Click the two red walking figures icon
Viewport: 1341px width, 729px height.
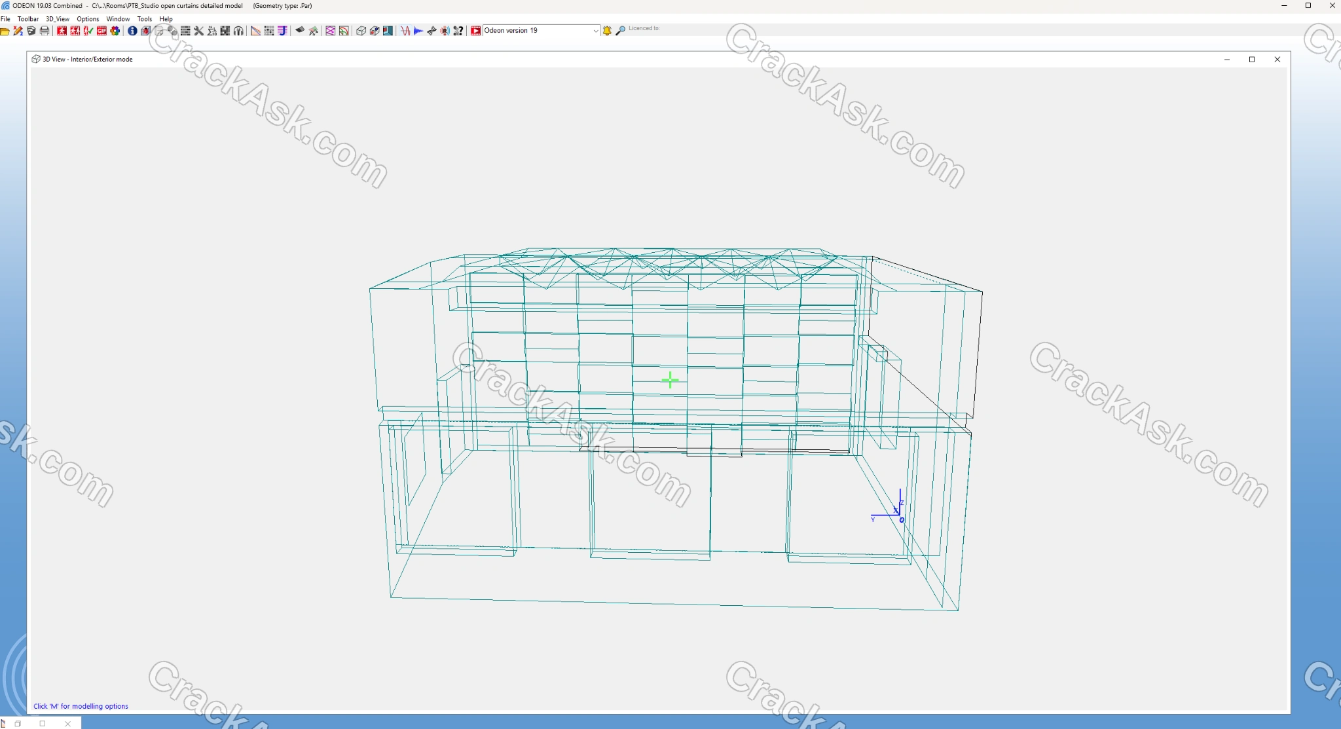click(x=75, y=31)
